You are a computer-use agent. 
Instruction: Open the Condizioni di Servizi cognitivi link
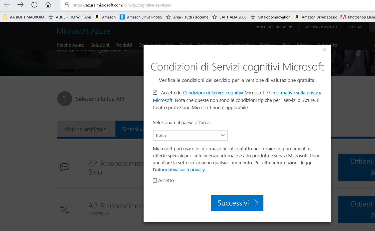pyautogui.click(x=213, y=93)
